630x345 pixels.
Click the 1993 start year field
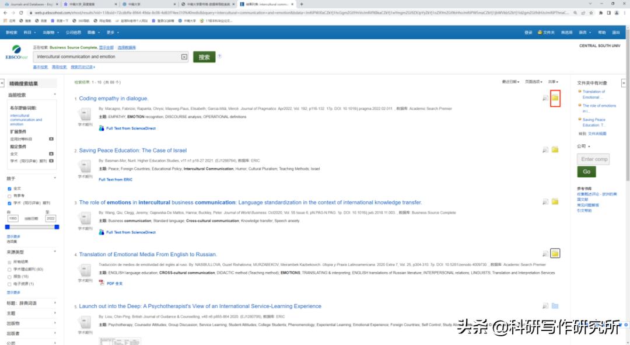[13, 218]
